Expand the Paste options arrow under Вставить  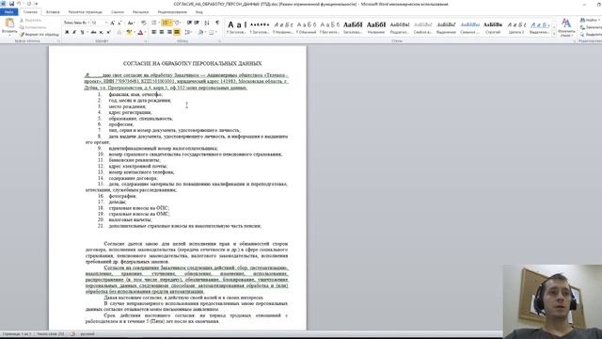coord(9,36)
